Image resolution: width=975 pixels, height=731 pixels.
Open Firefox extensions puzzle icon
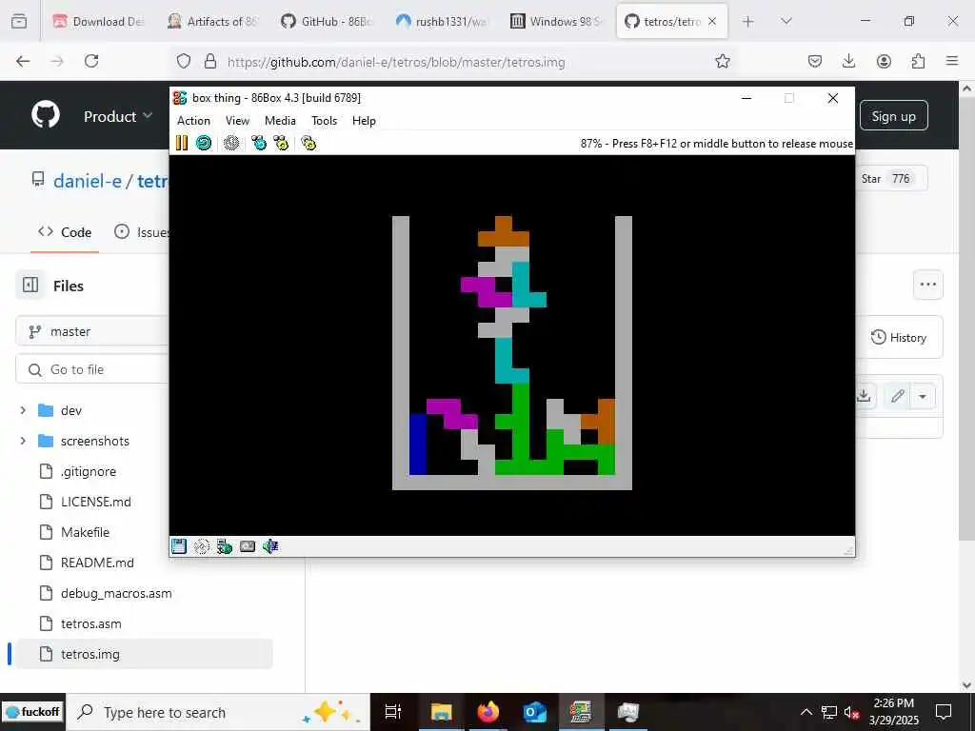pyautogui.click(x=918, y=61)
